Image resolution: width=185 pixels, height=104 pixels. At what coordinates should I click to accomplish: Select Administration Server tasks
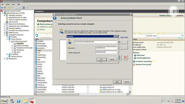click(x=18, y=17)
